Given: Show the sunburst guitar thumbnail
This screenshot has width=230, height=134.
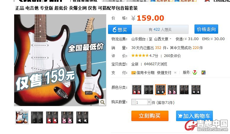Looking at the screenshot, I should [x=22, y=117].
